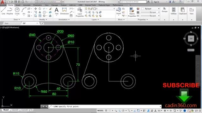
Task: Switch to the Start file tab
Action: coord(6,23)
